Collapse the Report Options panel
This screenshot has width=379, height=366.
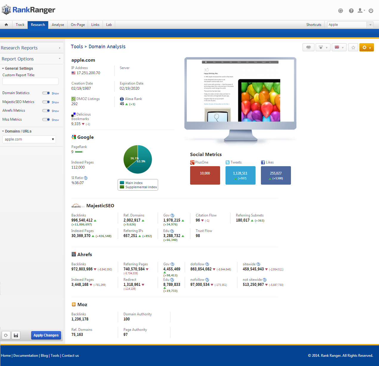point(31,59)
